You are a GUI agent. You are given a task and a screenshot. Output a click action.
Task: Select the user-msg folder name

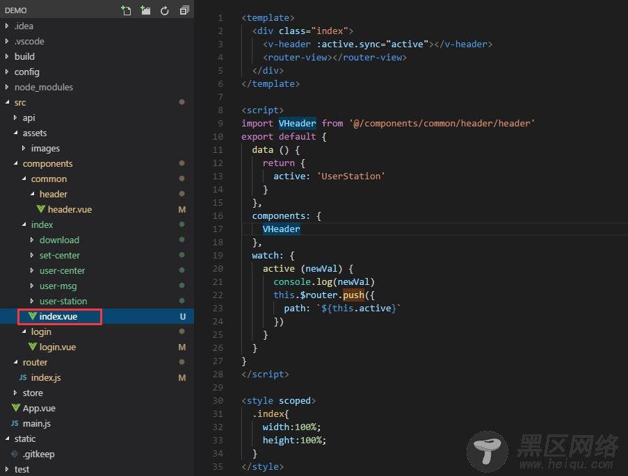pos(58,286)
